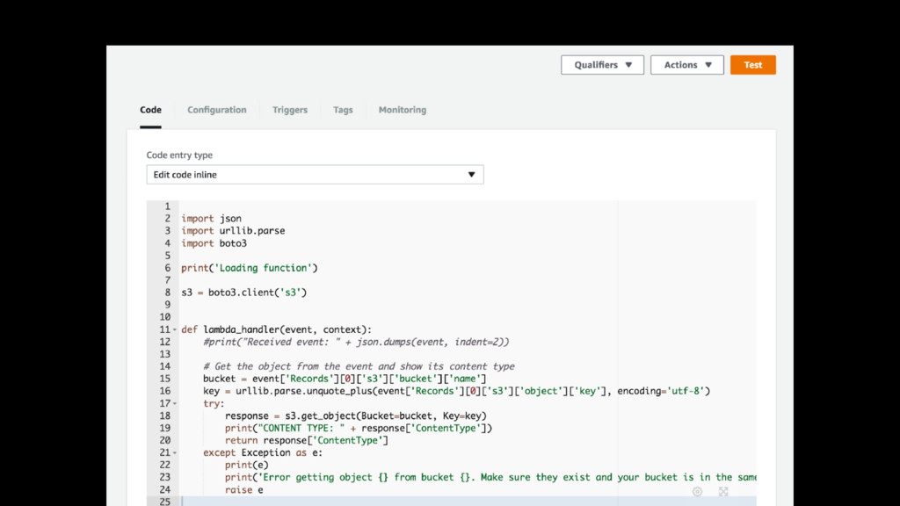Select the Code tab

coord(150,110)
